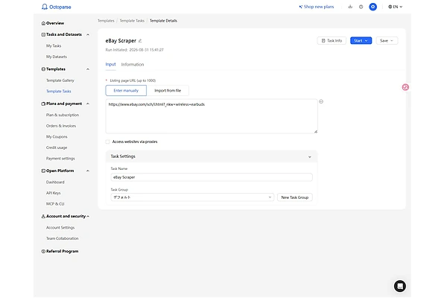Enable Access websites via proxies checkbox
This screenshot has width=447, height=298.
pos(107,142)
